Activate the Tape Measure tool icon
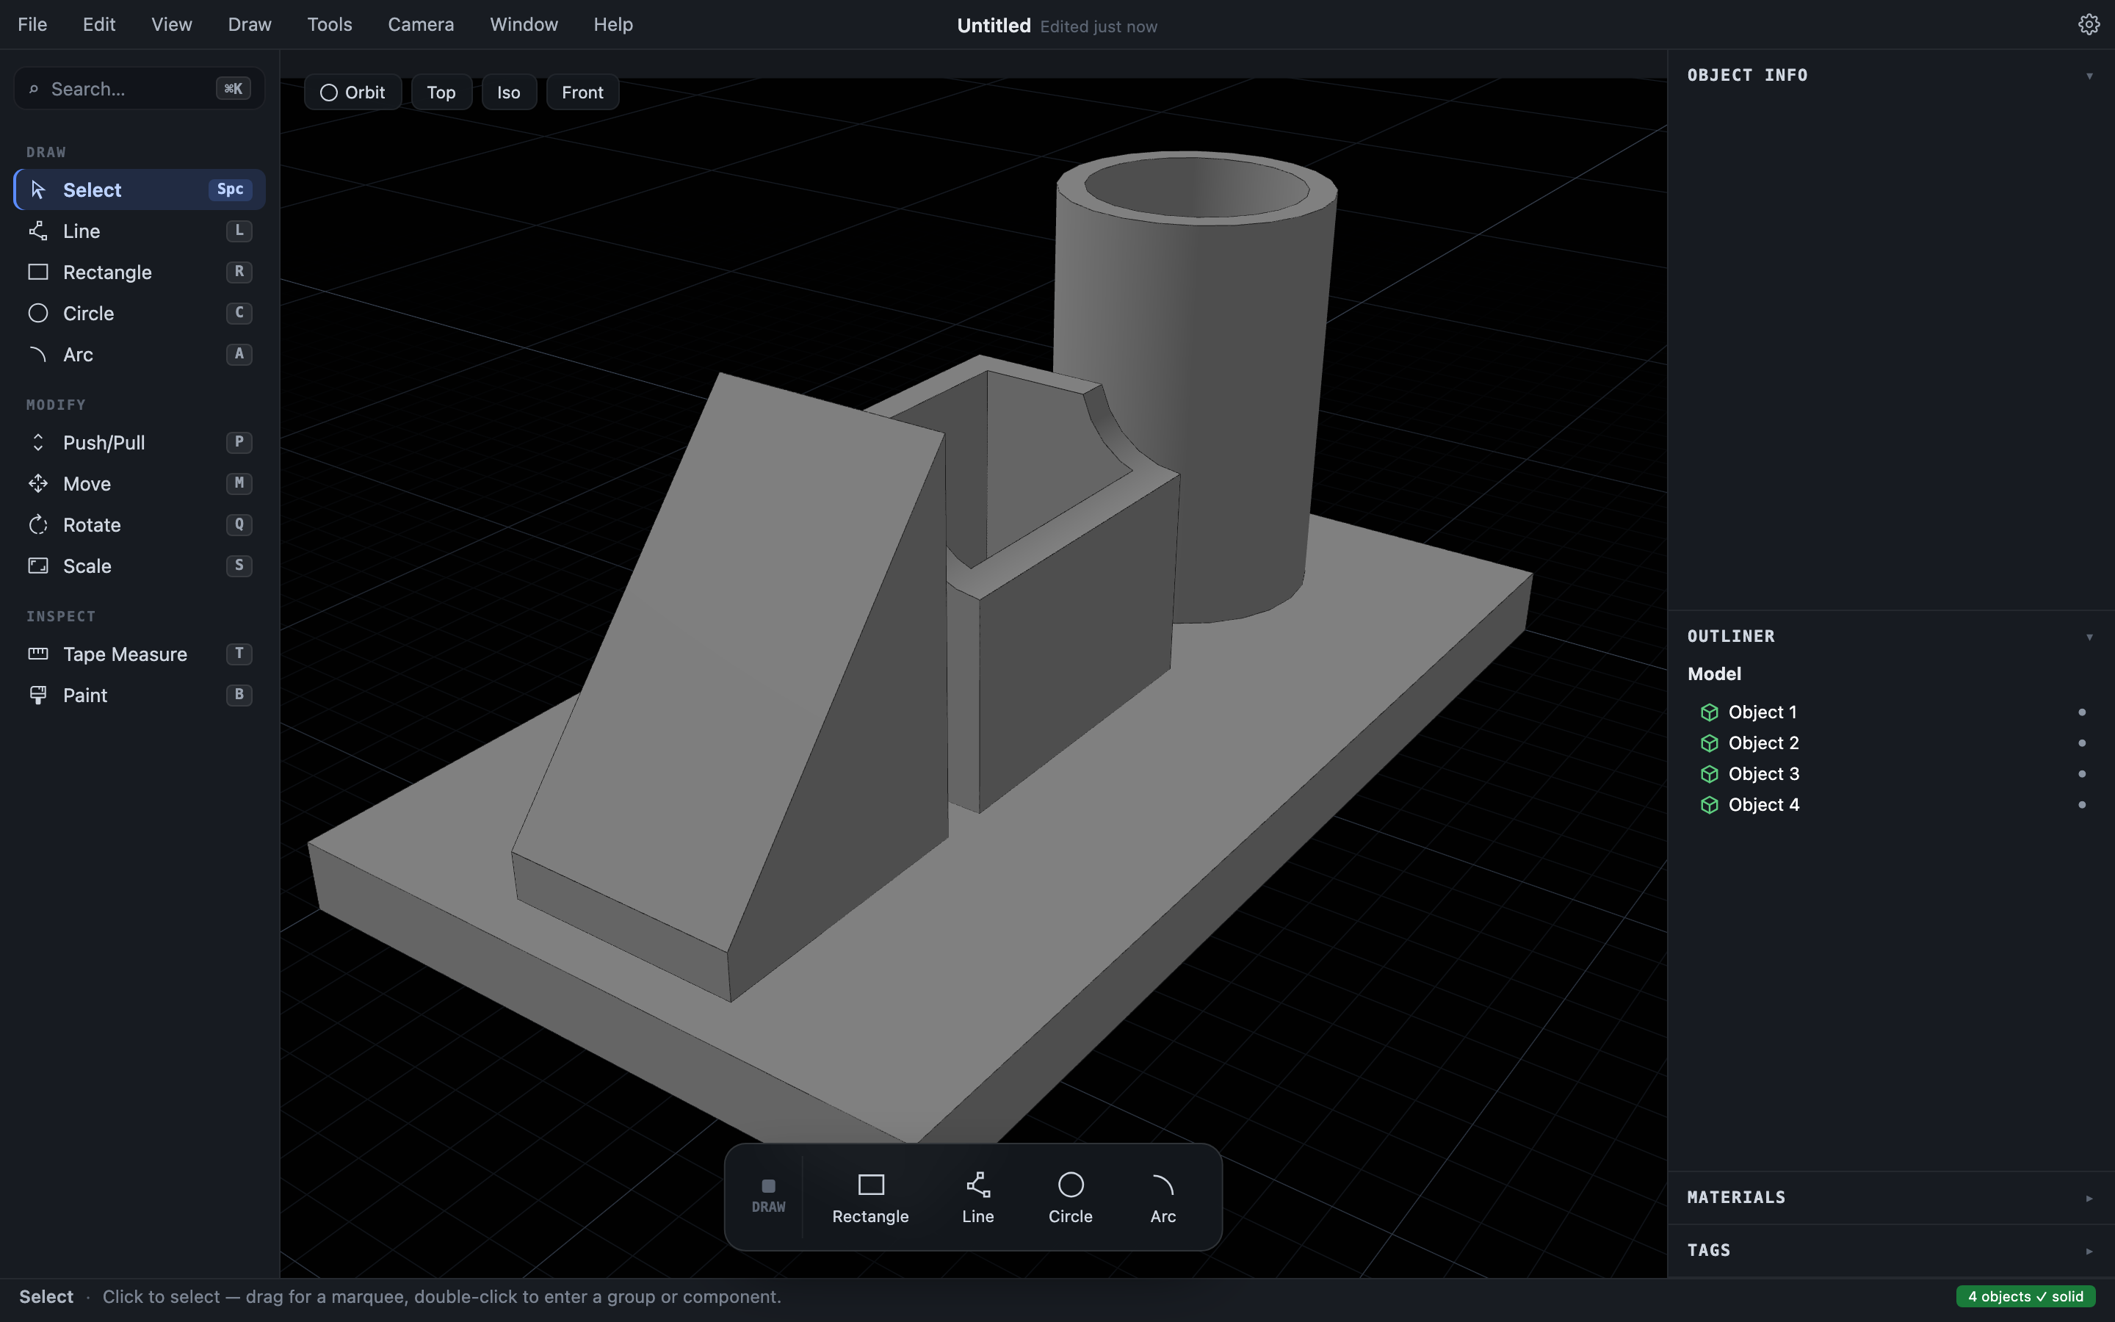Viewport: 2115px width, 1322px height. [x=37, y=654]
